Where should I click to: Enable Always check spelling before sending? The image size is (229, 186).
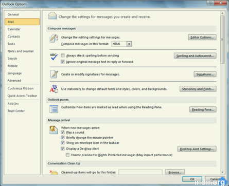pos(63,55)
